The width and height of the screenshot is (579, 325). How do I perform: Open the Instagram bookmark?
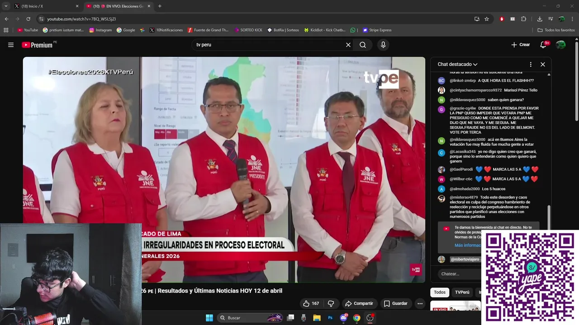[x=100, y=30]
